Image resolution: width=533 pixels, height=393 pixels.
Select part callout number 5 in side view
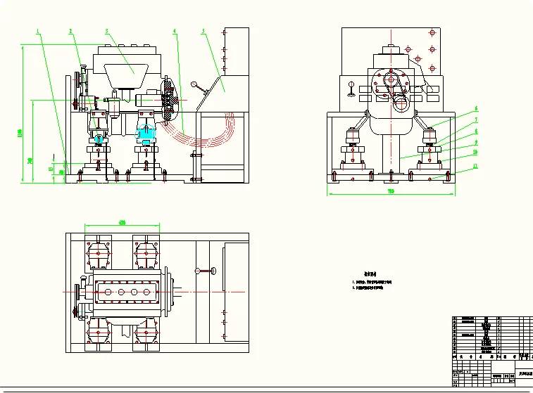point(203,31)
